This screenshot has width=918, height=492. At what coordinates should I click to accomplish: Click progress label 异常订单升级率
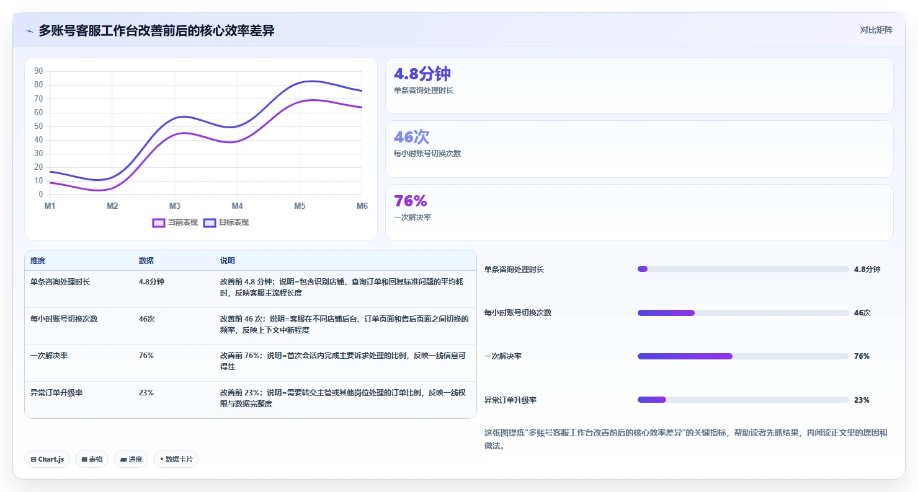point(510,400)
